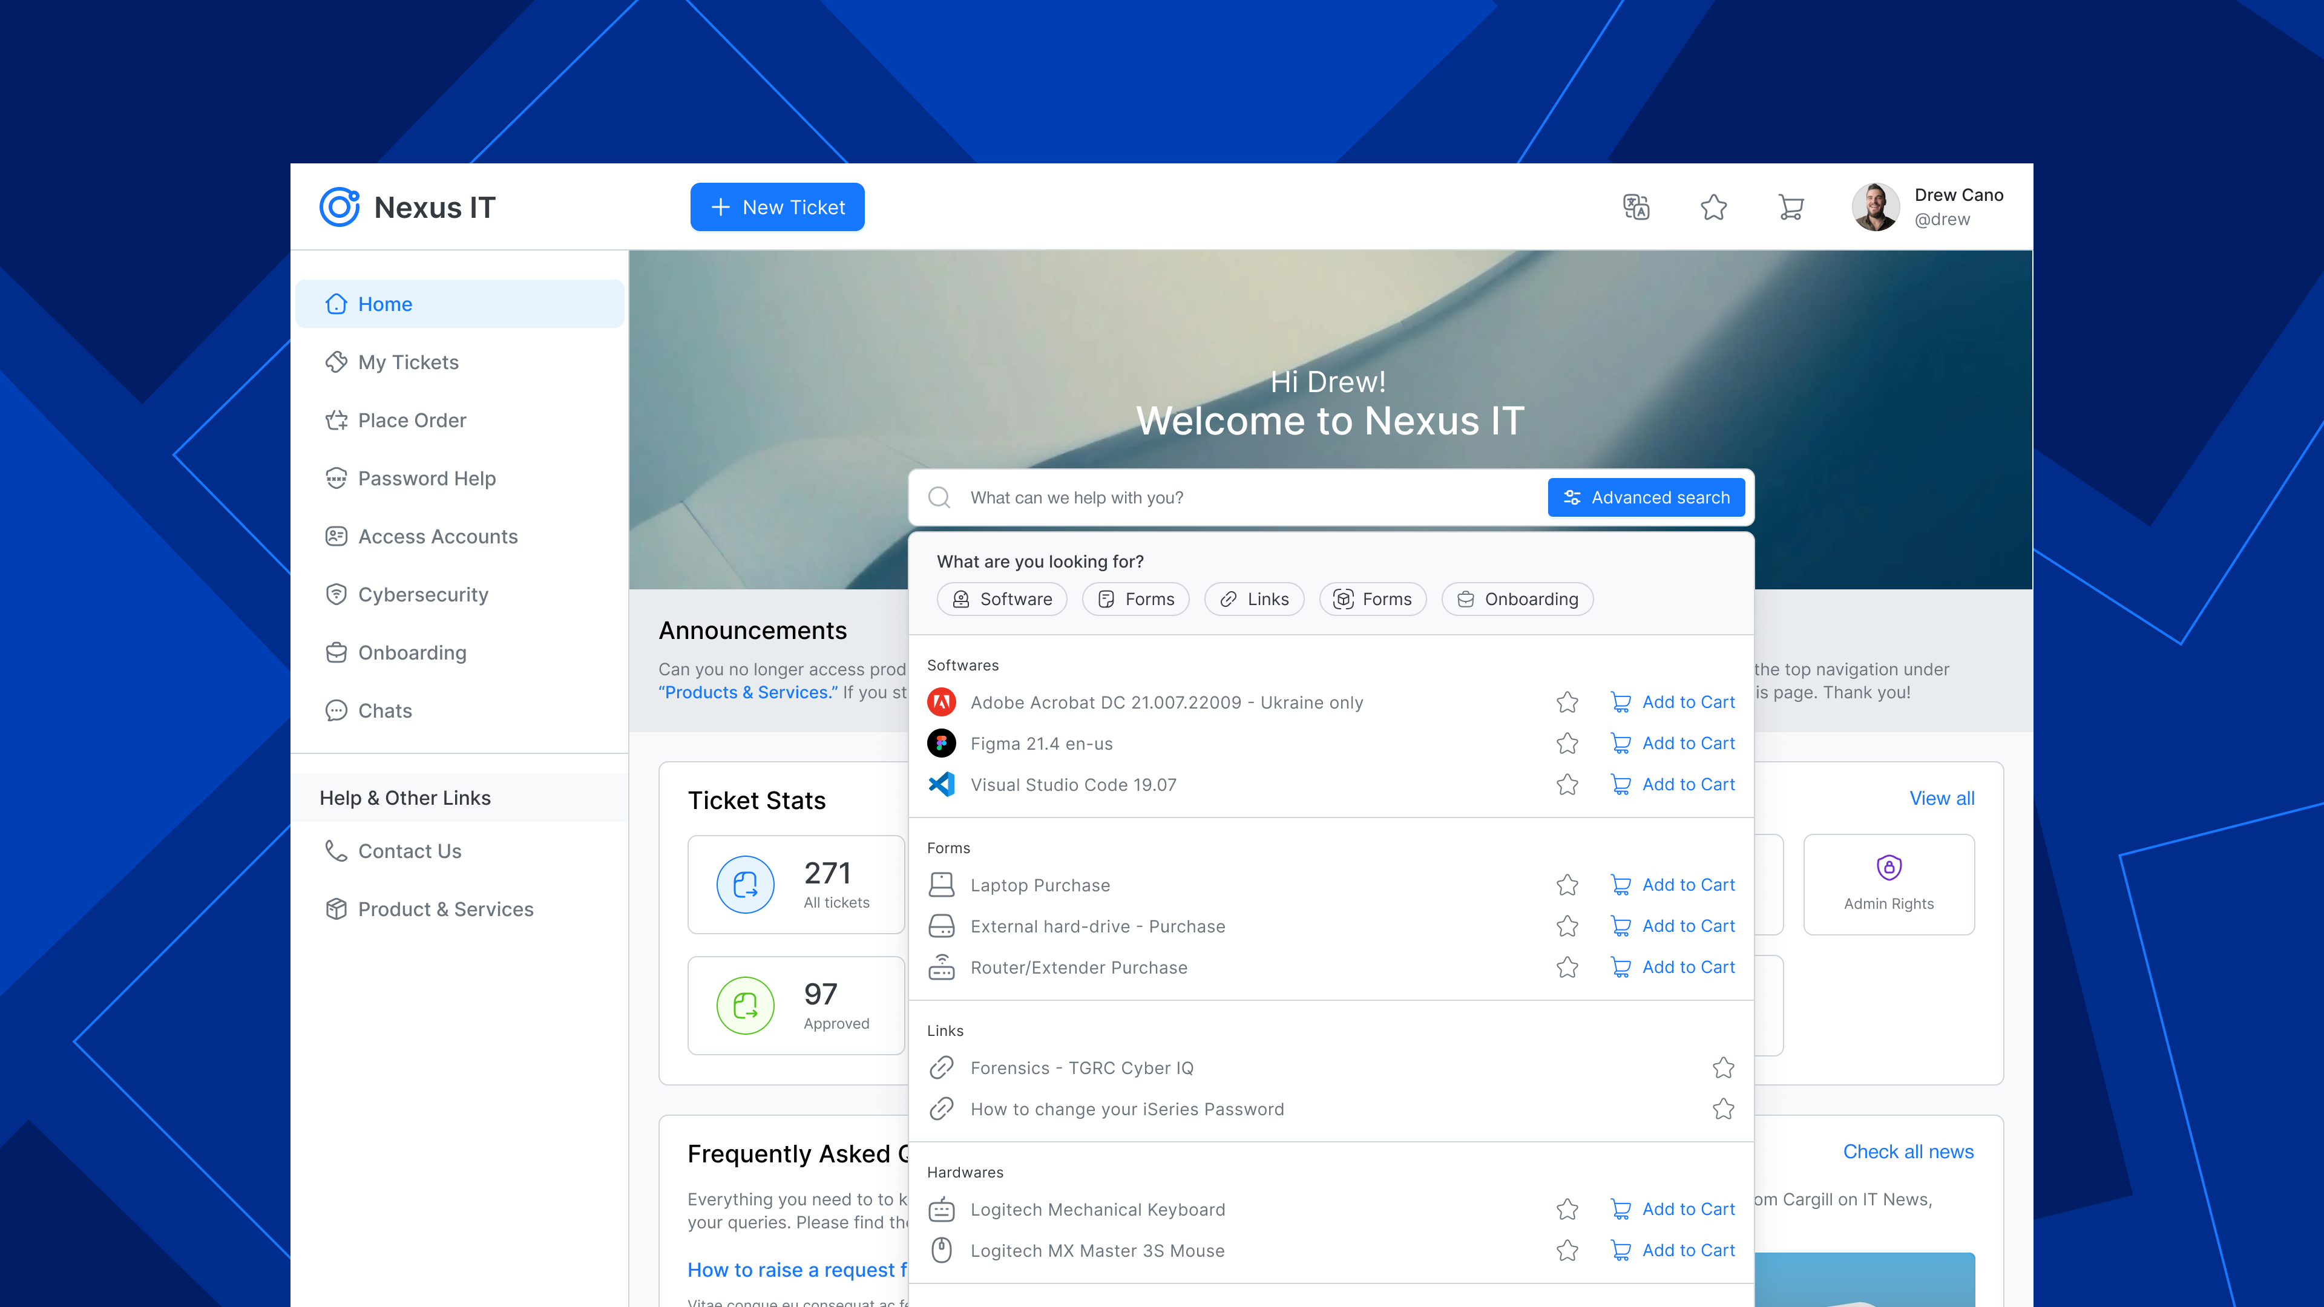Click the magnifier icon in the search bar
This screenshot has width=2324, height=1307.
940,497
